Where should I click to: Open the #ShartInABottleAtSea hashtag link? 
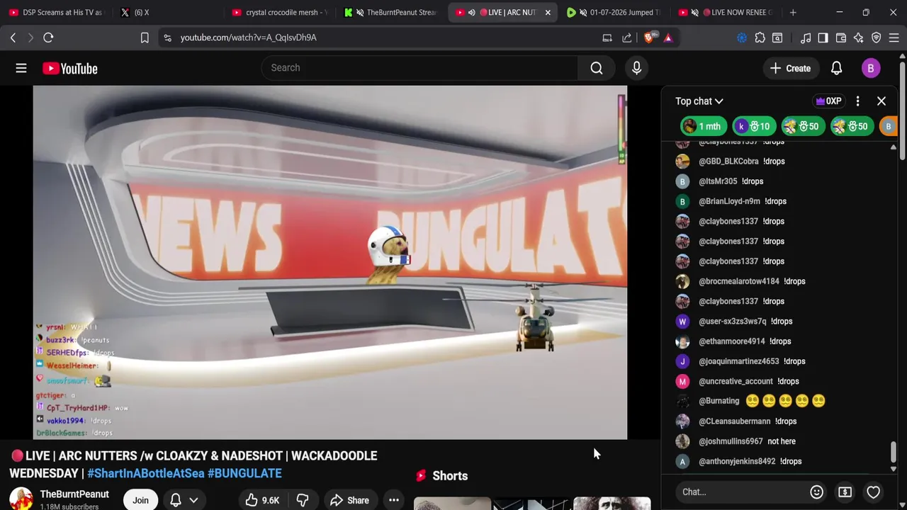click(x=145, y=473)
